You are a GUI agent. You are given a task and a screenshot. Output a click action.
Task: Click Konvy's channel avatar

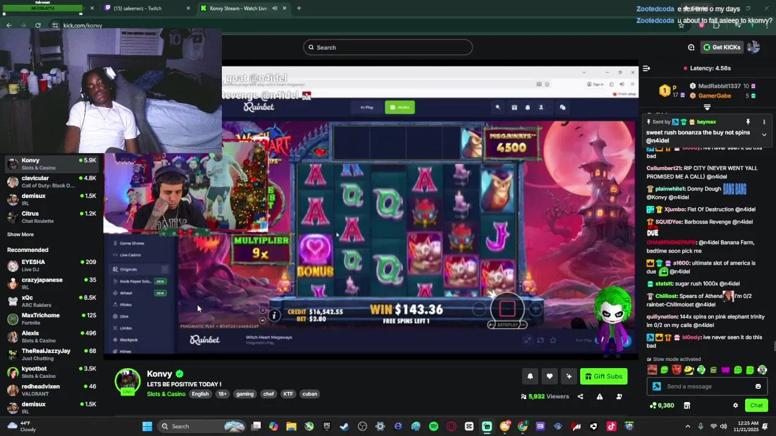point(127,381)
